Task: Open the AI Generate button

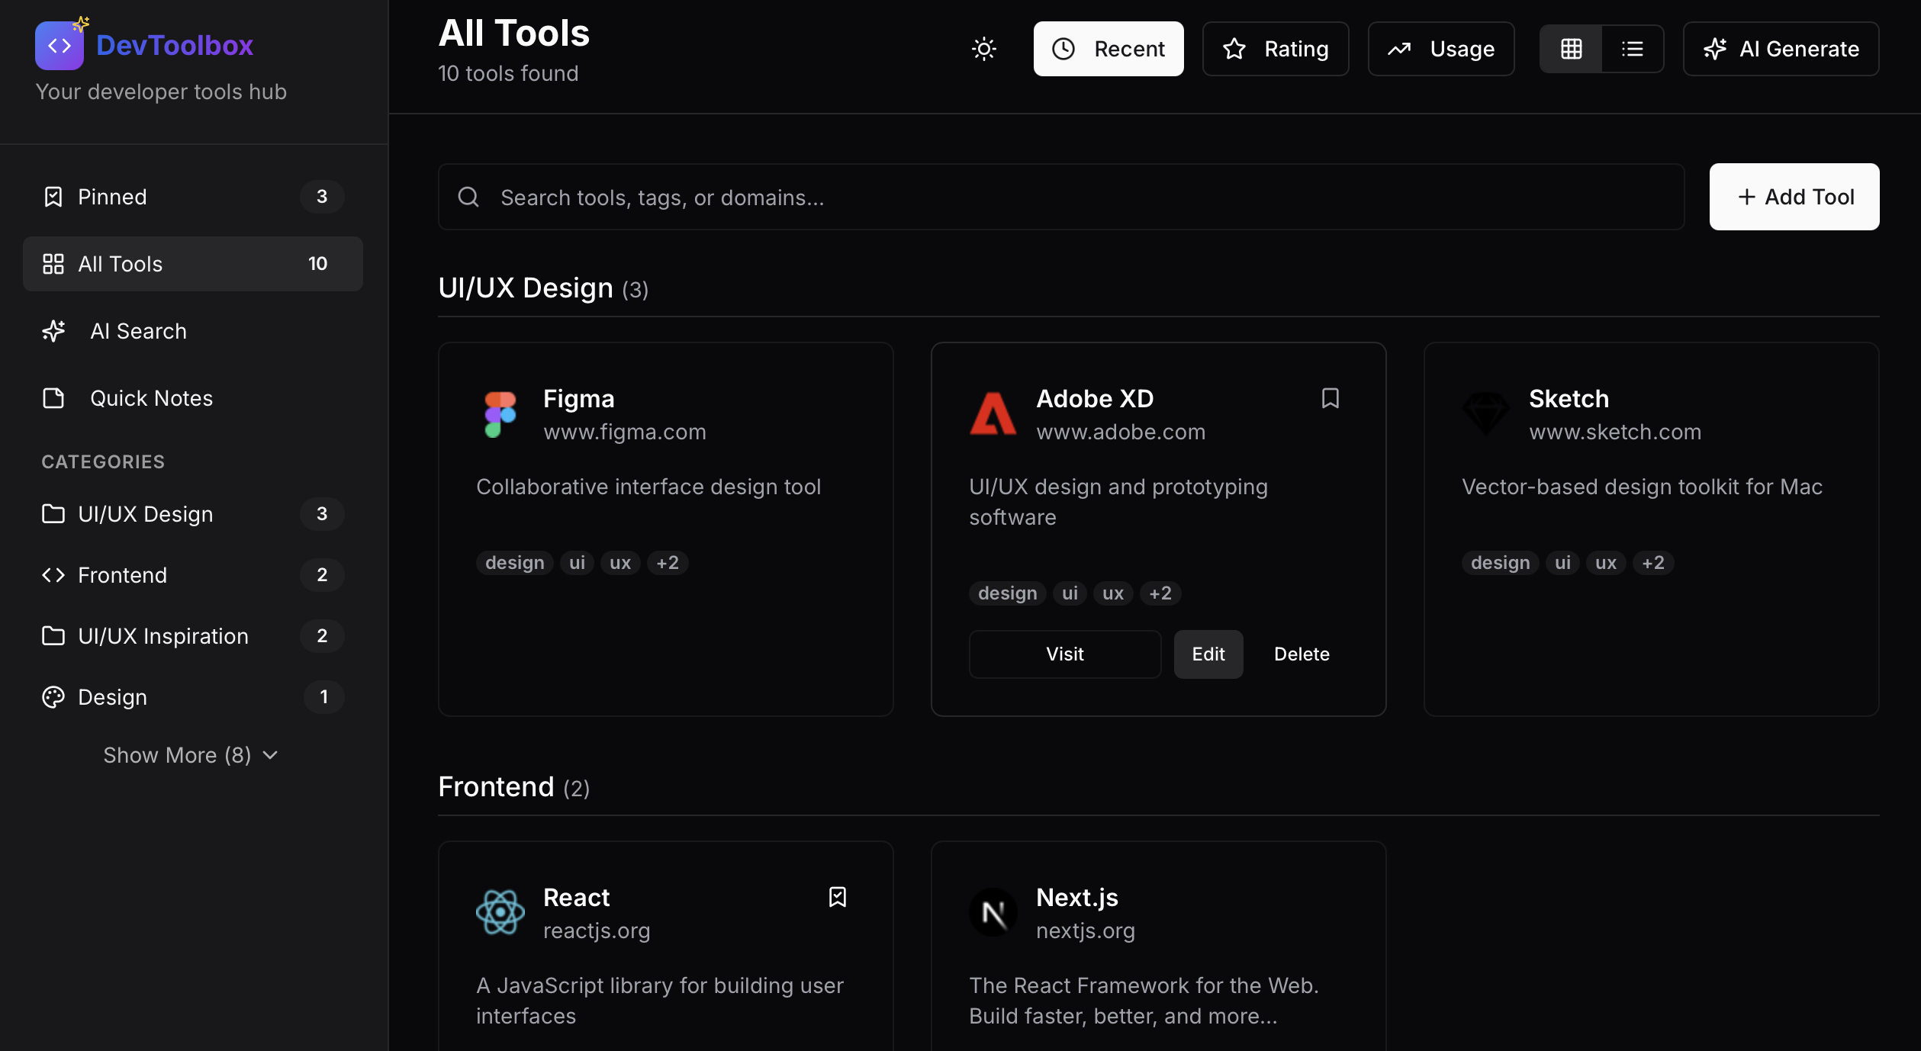Action: point(1781,49)
